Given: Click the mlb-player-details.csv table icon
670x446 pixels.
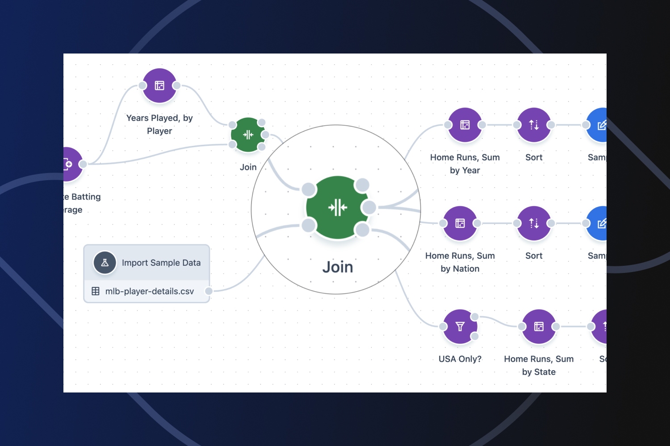Looking at the screenshot, I should point(96,291).
